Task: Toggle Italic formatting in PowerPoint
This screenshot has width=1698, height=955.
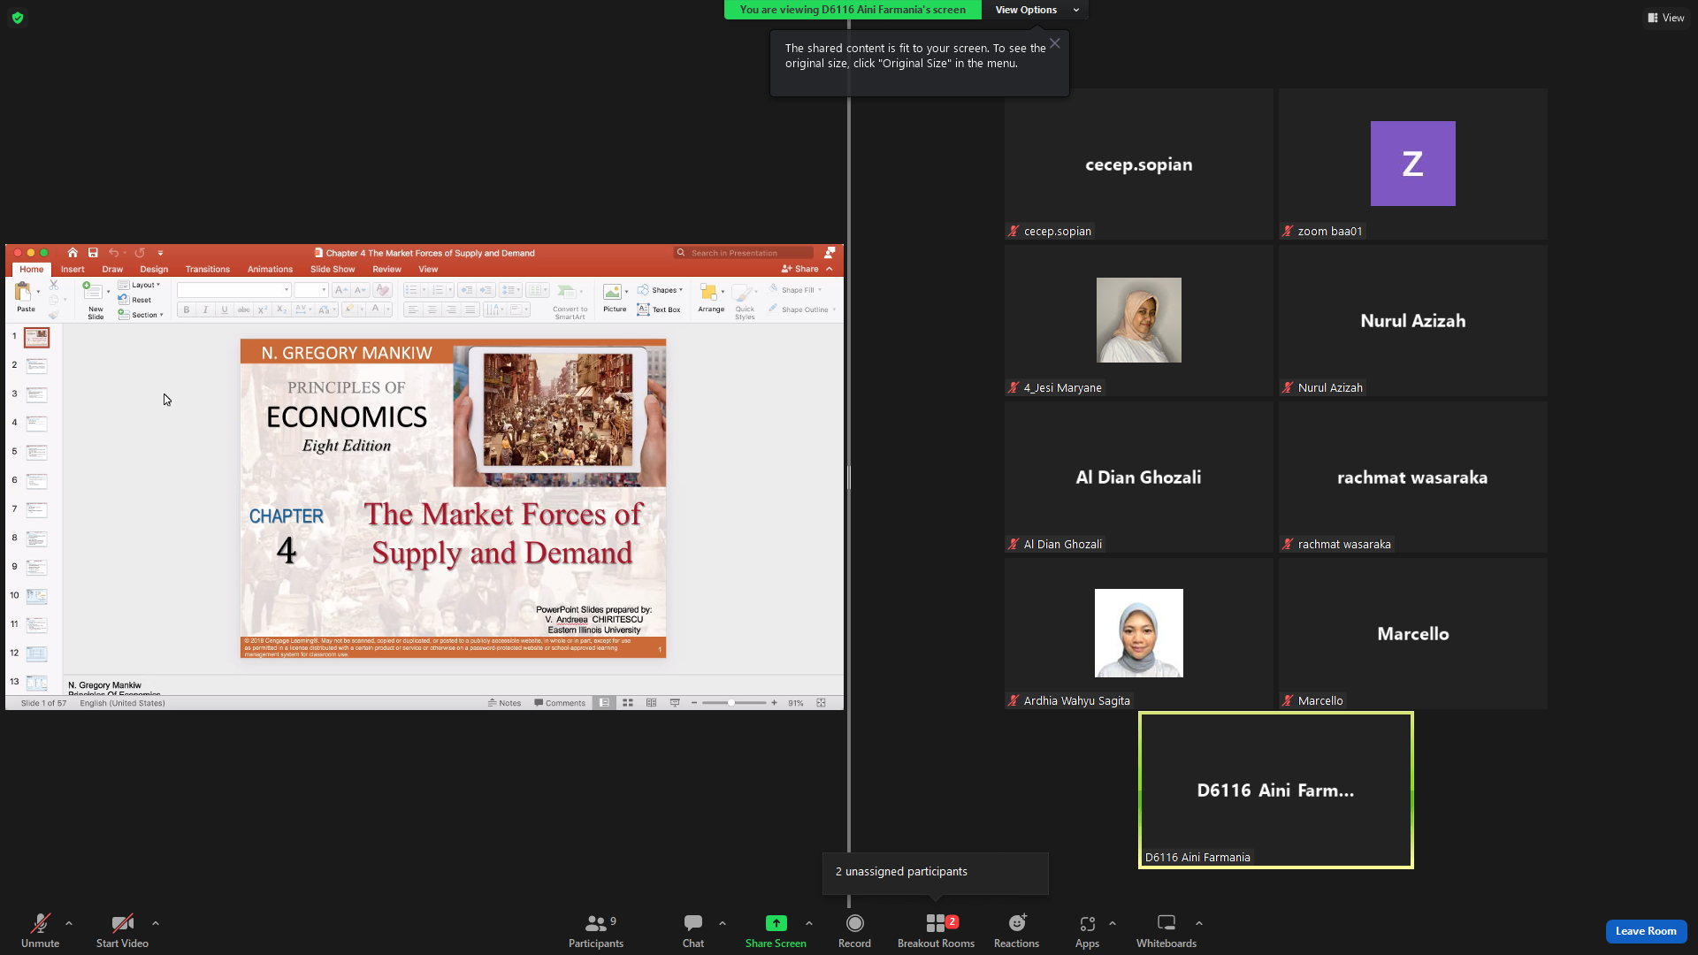Action: pyautogui.click(x=205, y=309)
